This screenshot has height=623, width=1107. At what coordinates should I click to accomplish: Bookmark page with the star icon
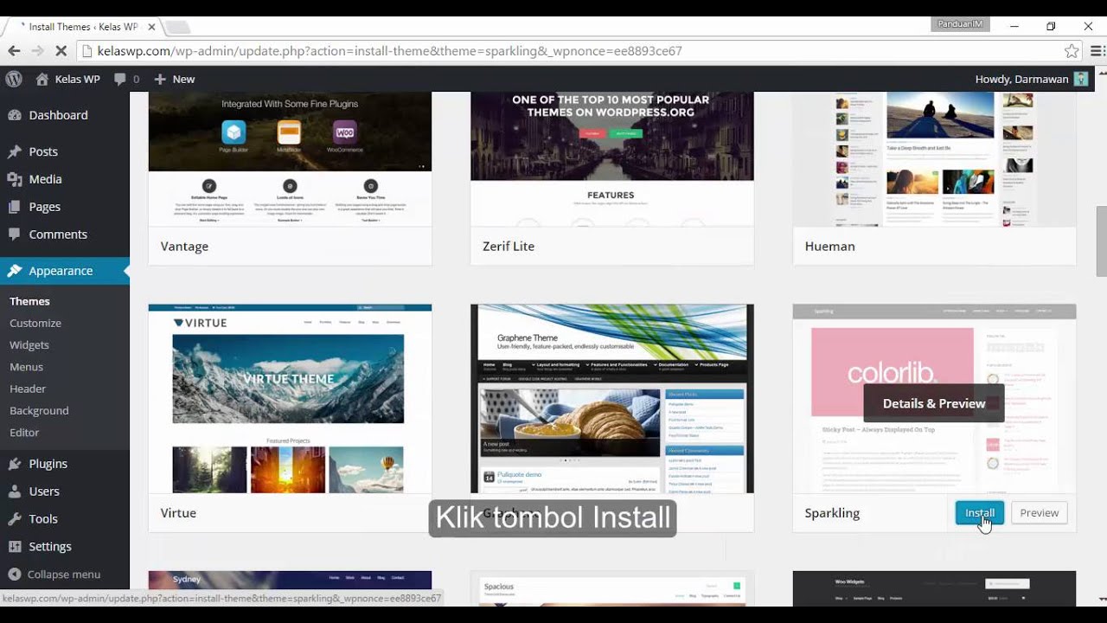pos(1072,51)
